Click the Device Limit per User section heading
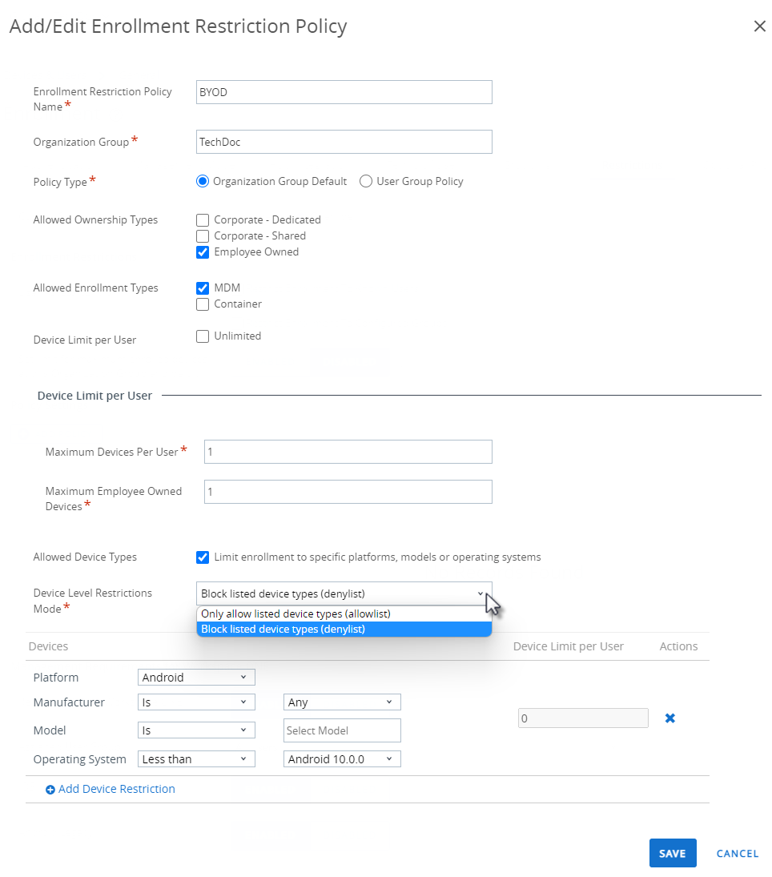The height and width of the screenshot is (877, 772). tap(94, 396)
